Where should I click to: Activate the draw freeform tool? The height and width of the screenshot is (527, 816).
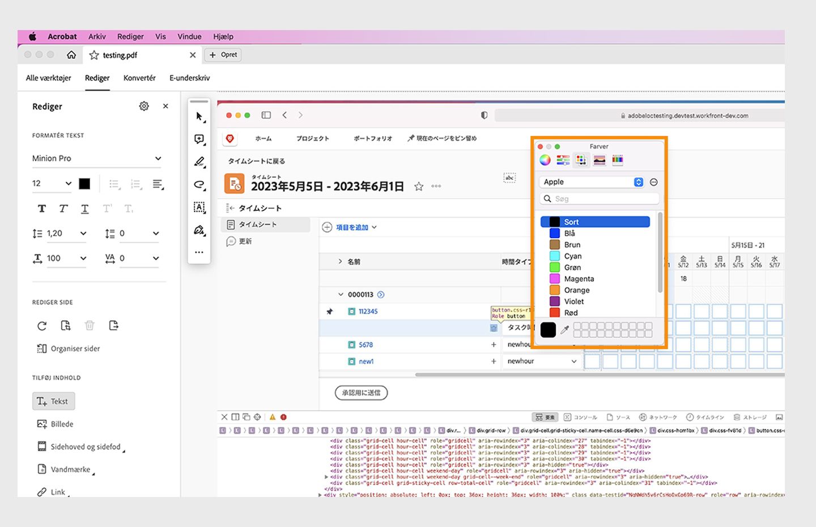[x=199, y=184]
